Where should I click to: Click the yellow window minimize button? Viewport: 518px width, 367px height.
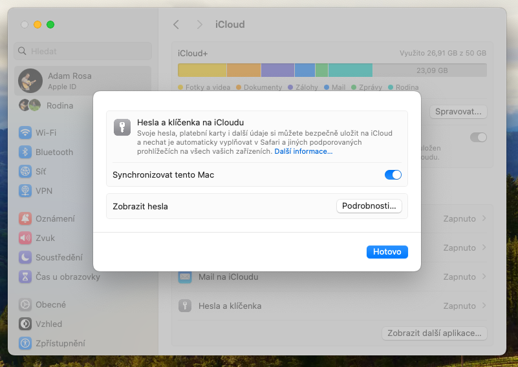38,25
